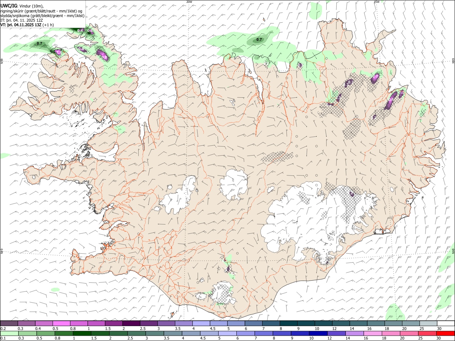
Task: Pick the palest green lower-legend swatch starting at 0.1
Action: click(x=9, y=334)
